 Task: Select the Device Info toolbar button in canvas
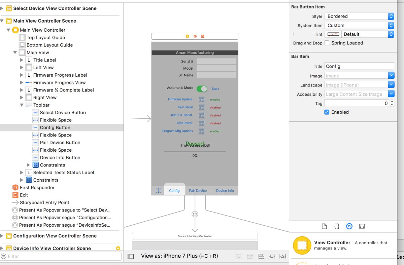(225, 191)
